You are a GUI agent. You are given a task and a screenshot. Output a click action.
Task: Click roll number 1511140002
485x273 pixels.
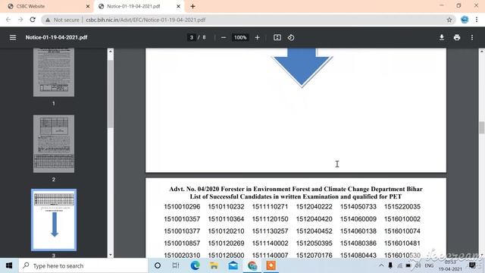tap(270, 243)
